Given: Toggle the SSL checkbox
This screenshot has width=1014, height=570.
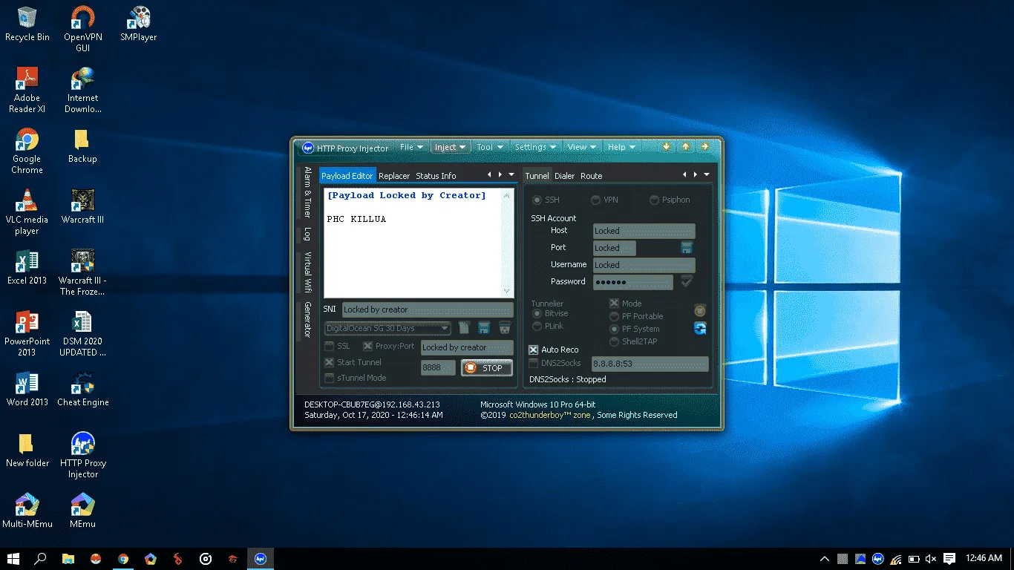Looking at the screenshot, I should pos(330,346).
